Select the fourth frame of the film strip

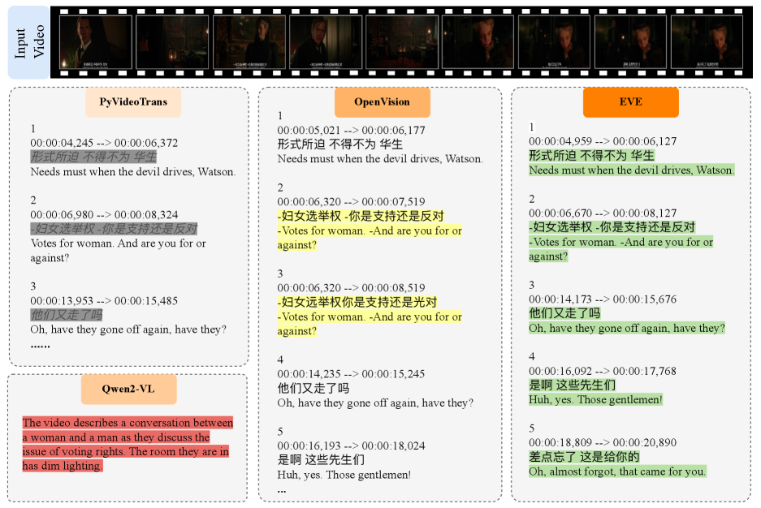pos(326,42)
